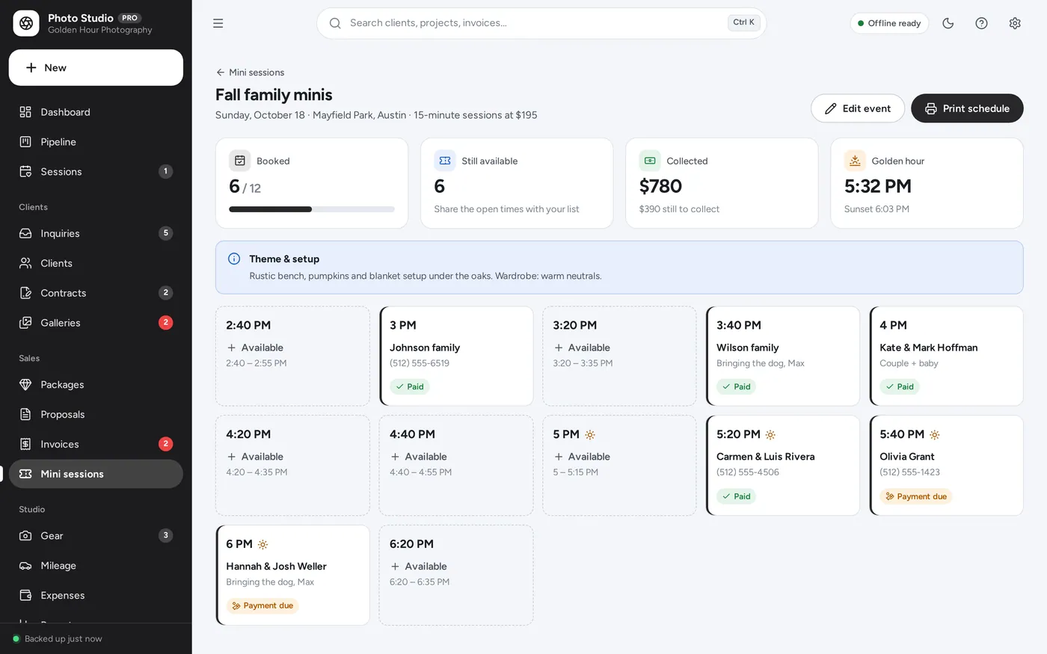Click Edit event button
This screenshot has width=1047, height=654.
(x=858, y=108)
